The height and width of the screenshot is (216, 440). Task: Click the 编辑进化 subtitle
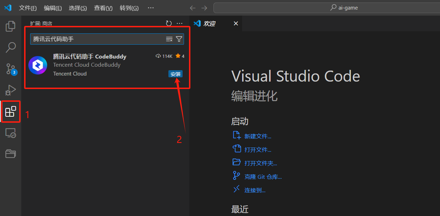point(255,96)
